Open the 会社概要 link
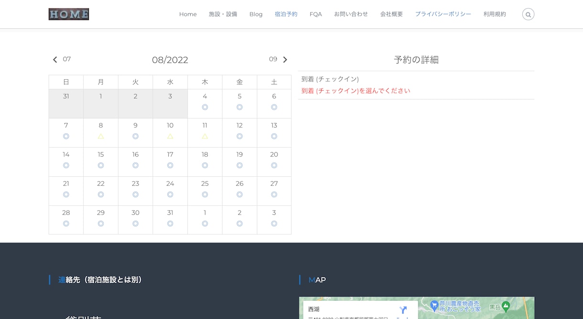 tap(392, 14)
